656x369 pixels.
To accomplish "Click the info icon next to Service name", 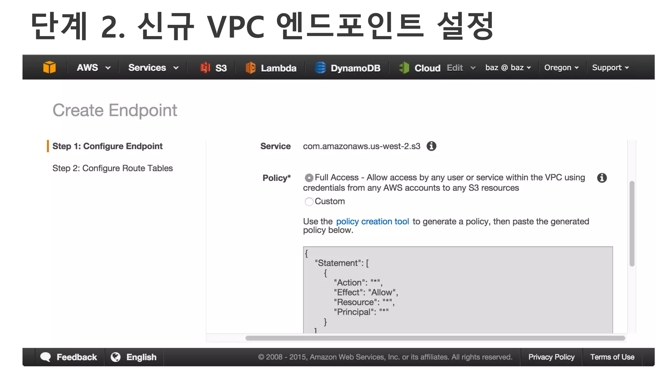I will pyautogui.click(x=431, y=146).
